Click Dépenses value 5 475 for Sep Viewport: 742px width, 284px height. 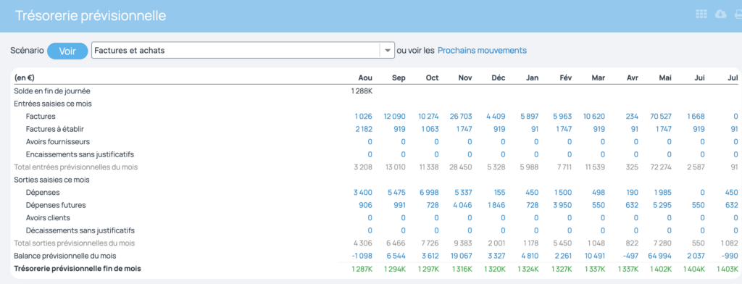tap(396, 193)
